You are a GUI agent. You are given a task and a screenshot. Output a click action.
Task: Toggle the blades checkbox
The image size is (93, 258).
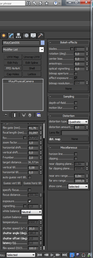pyautogui.click(x=72, y=49)
